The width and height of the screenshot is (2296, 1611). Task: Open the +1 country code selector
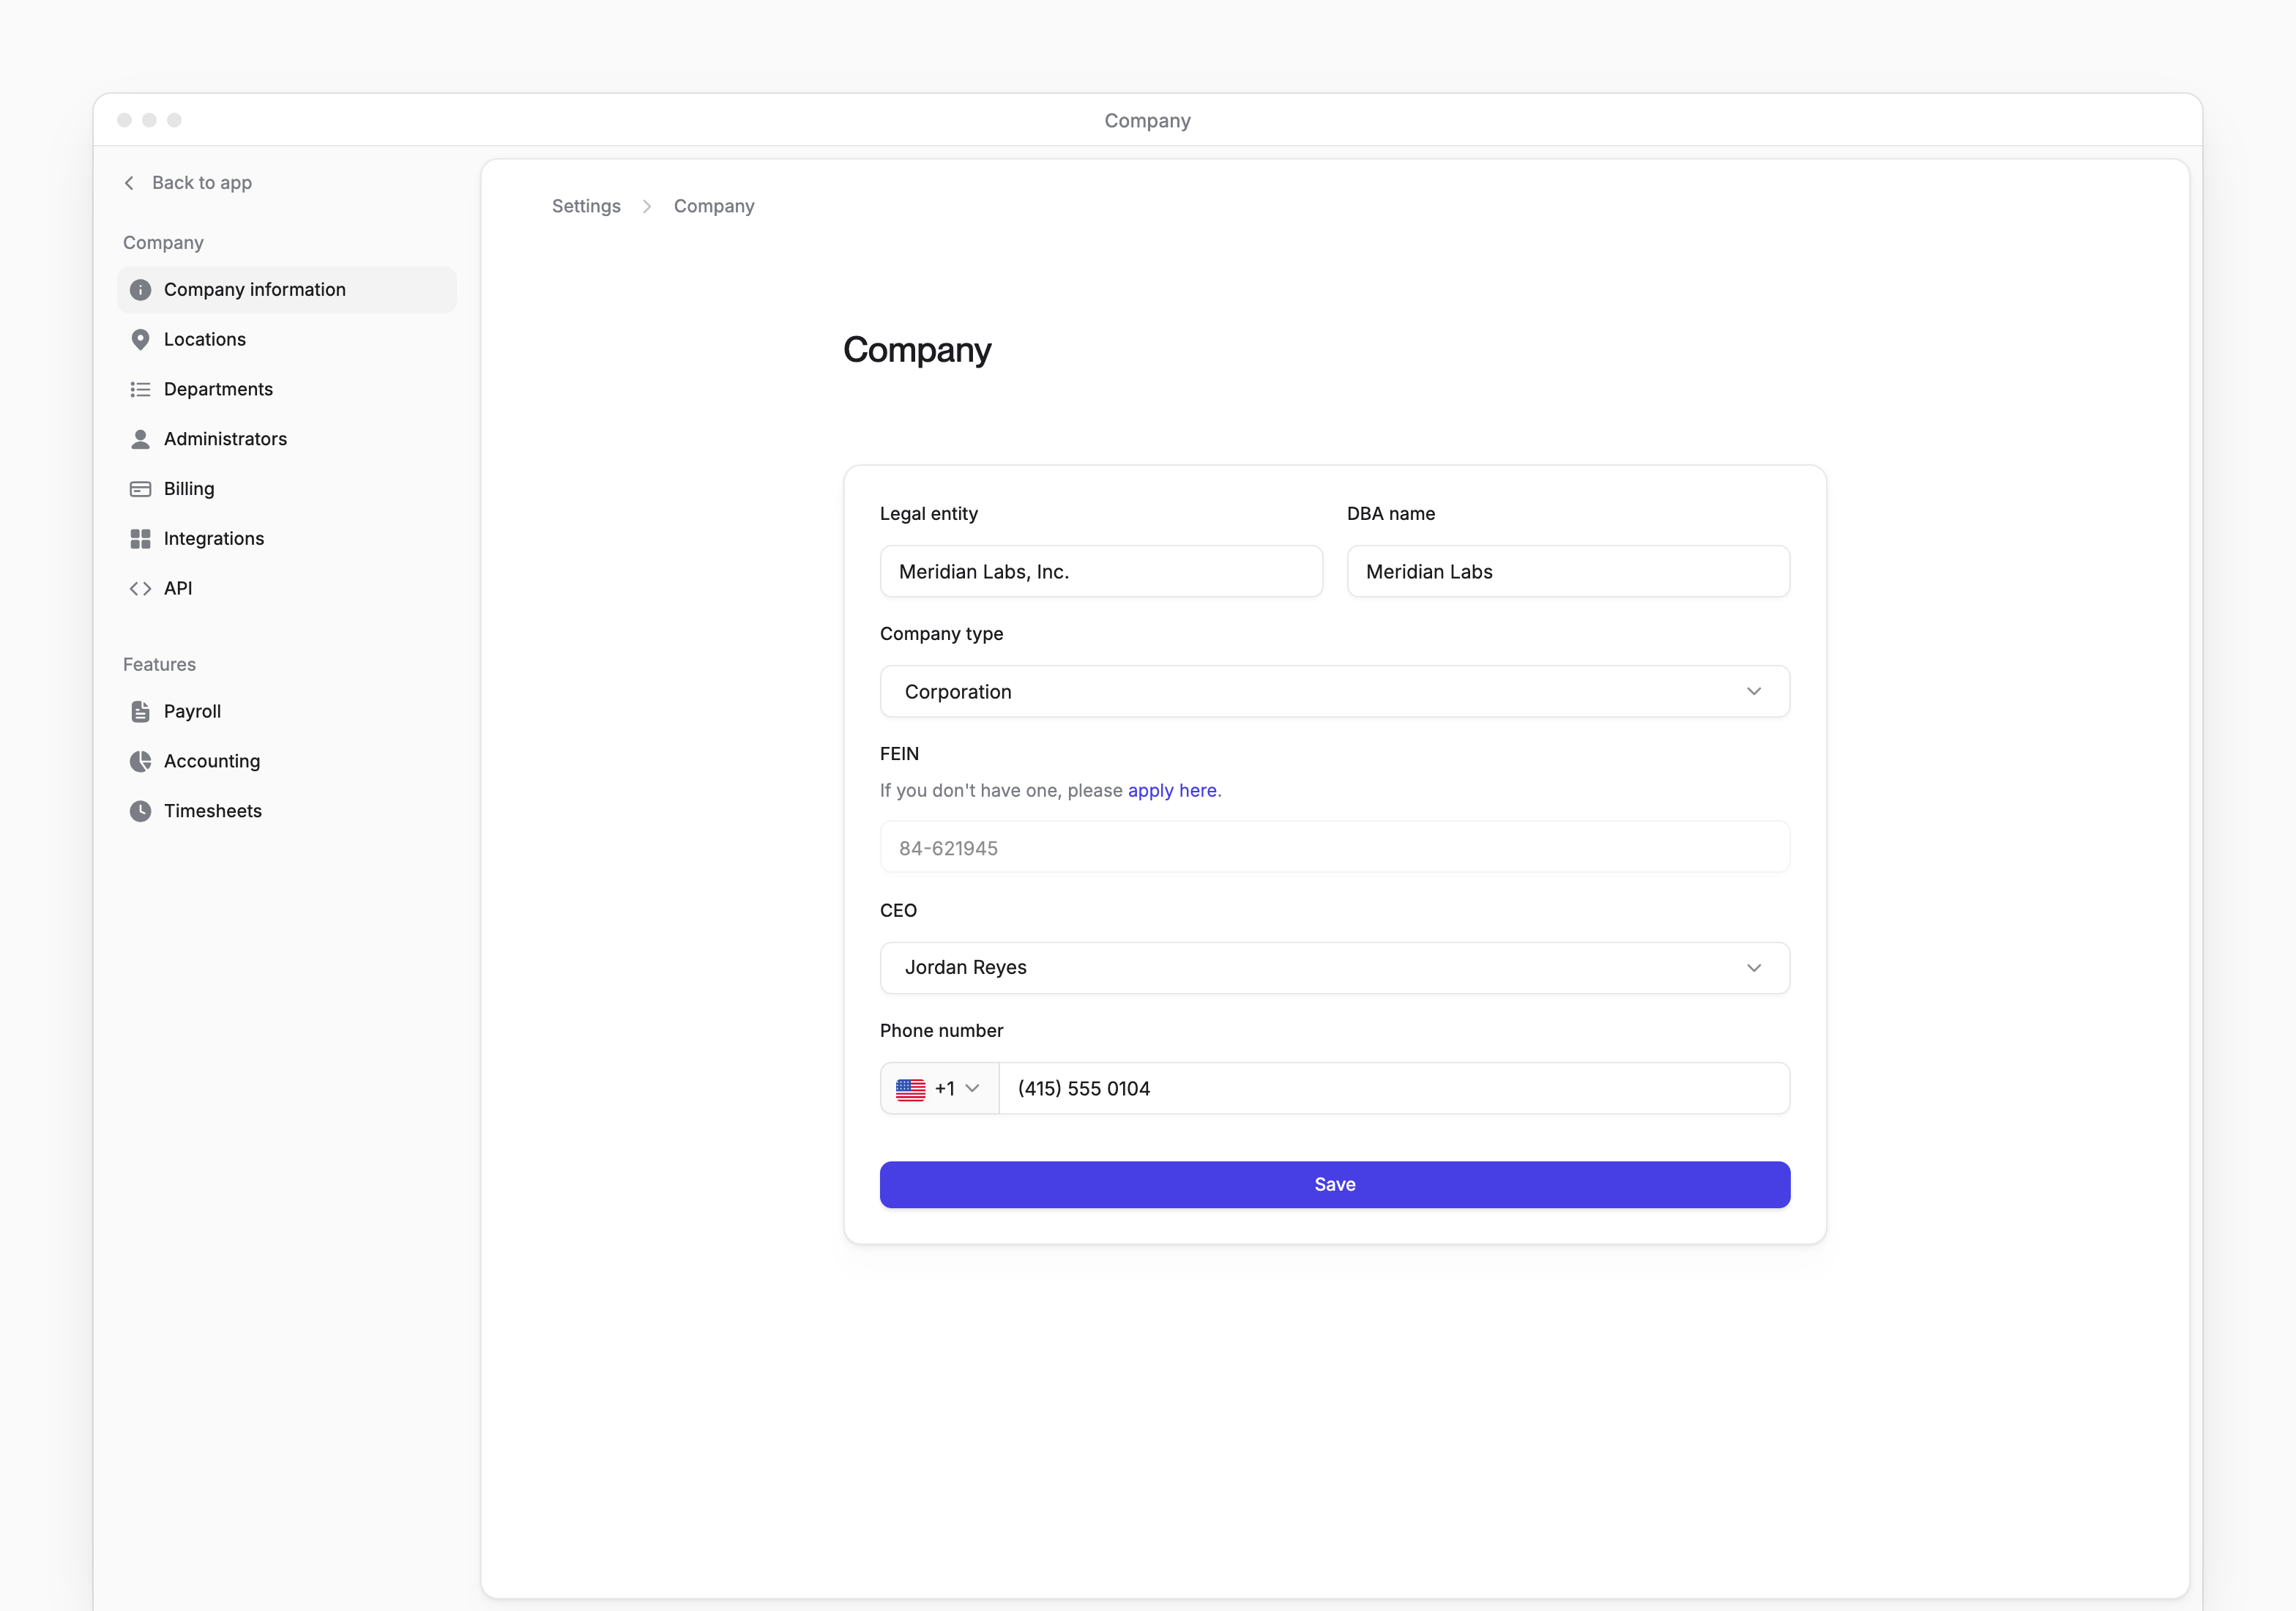[939, 1089]
